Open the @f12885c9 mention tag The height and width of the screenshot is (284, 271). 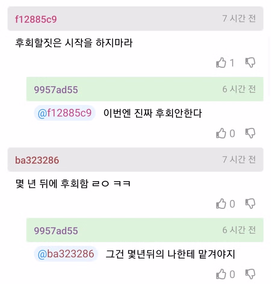pyautogui.click(x=64, y=113)
